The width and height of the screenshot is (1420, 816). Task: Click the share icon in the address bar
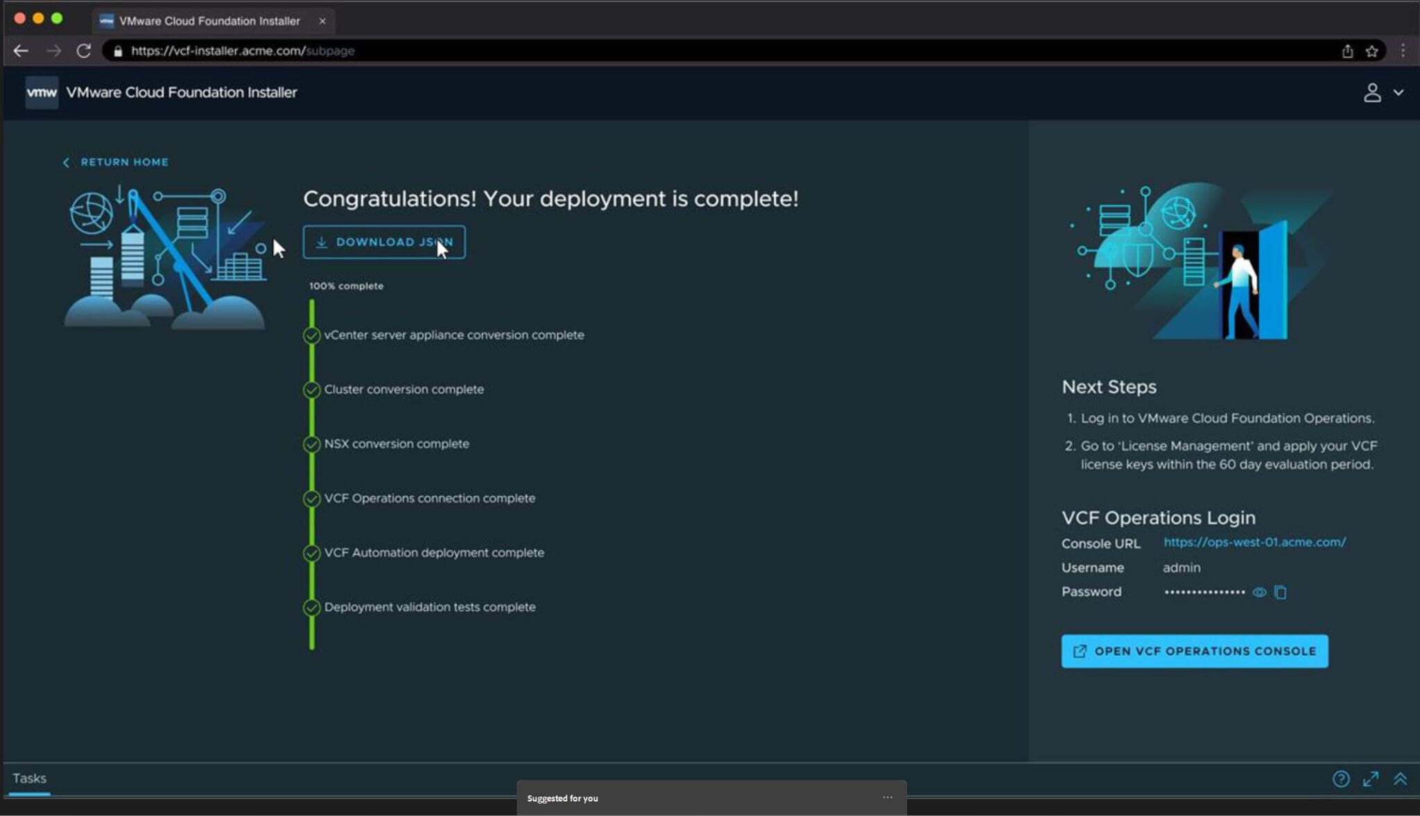[x=1347, y=51]
